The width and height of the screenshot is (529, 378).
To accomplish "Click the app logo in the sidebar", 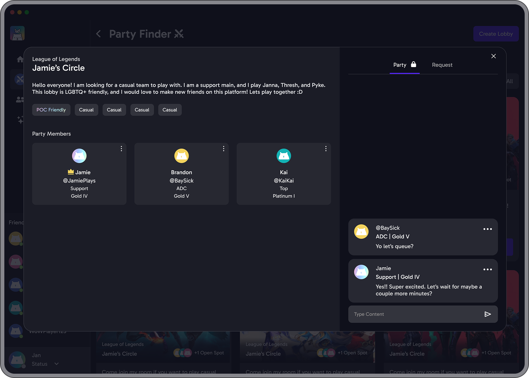I will (17, 33).
